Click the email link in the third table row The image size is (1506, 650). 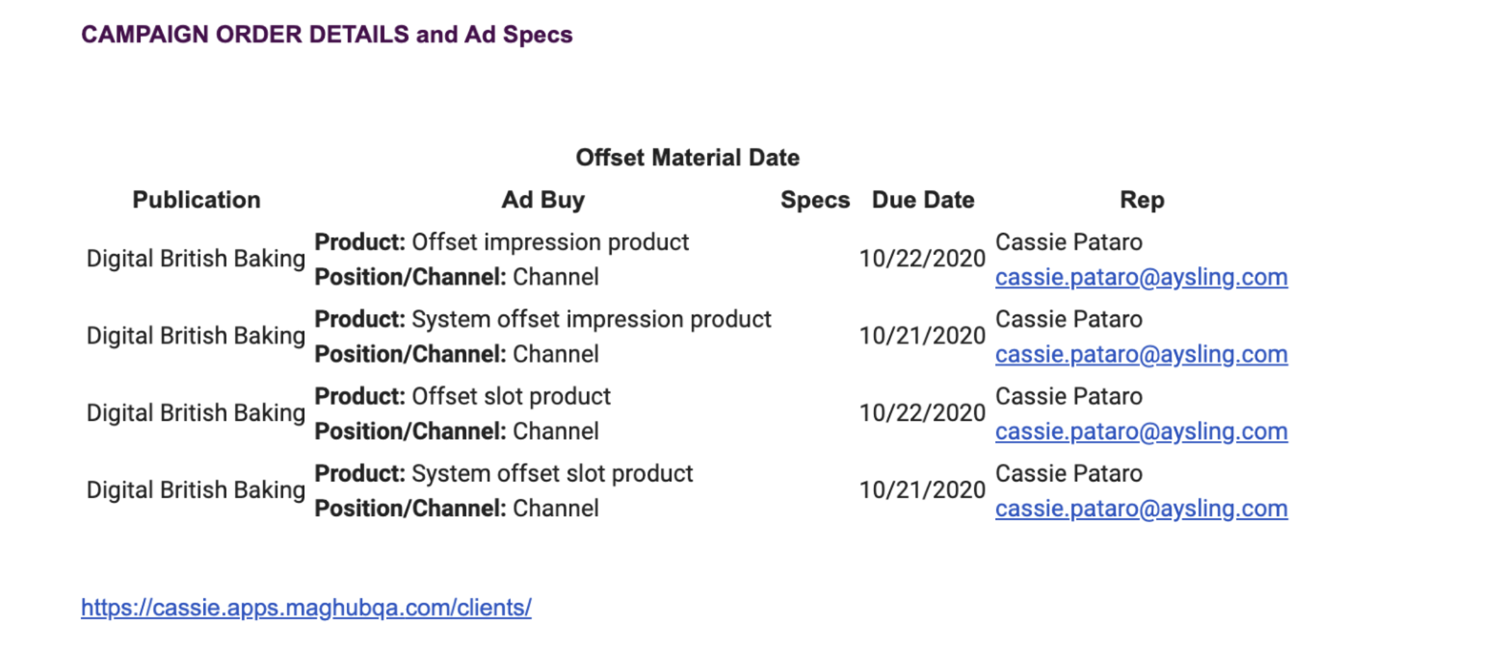coord(1141,432)
